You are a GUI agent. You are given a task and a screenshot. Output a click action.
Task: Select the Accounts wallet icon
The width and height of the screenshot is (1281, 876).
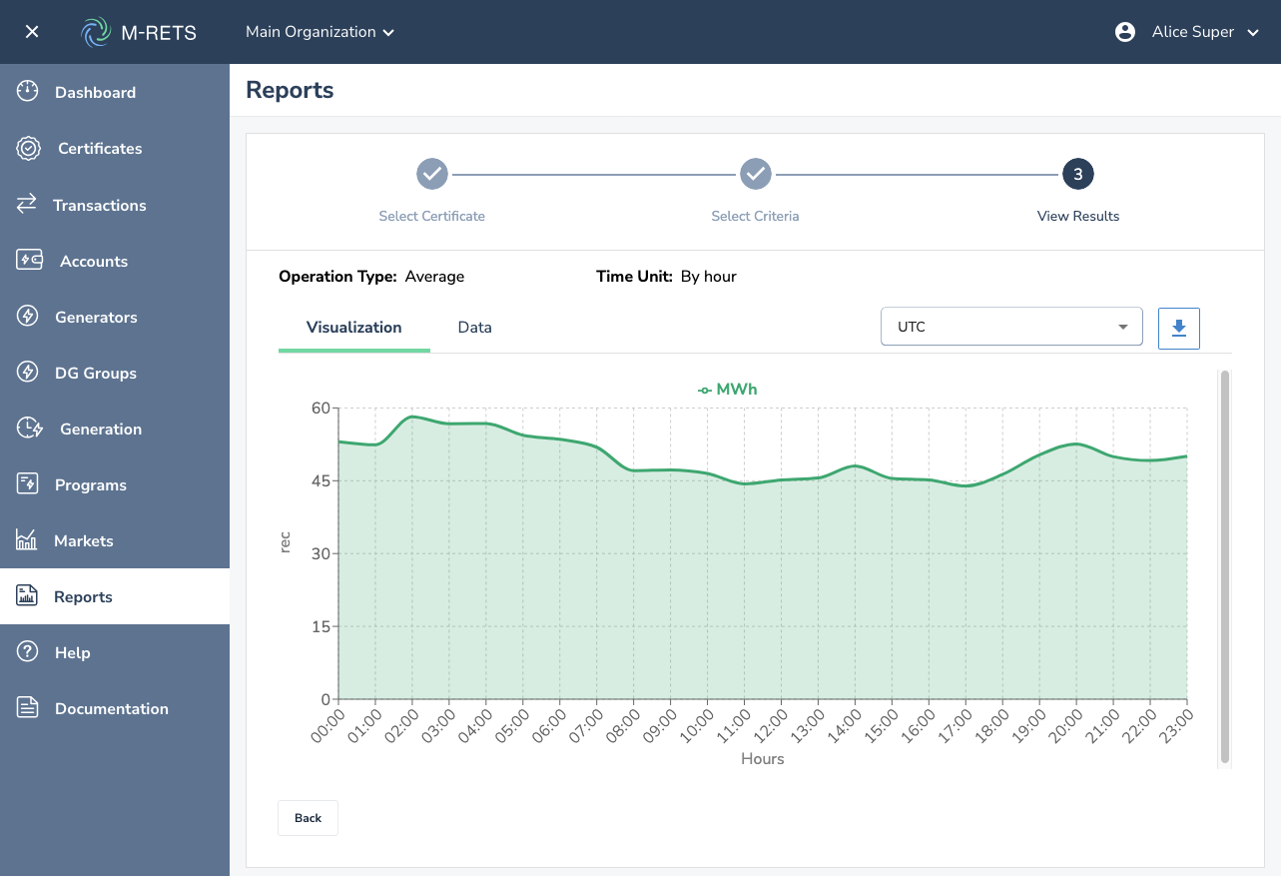29,261
